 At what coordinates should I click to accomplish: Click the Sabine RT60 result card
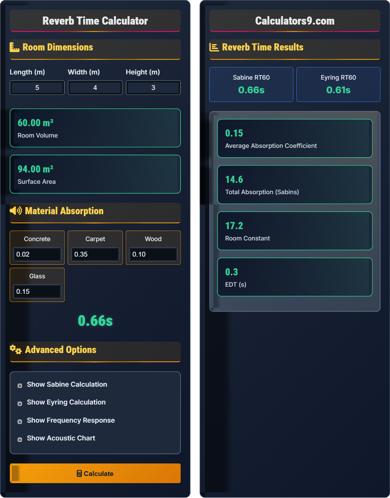[x=251, y=84]
